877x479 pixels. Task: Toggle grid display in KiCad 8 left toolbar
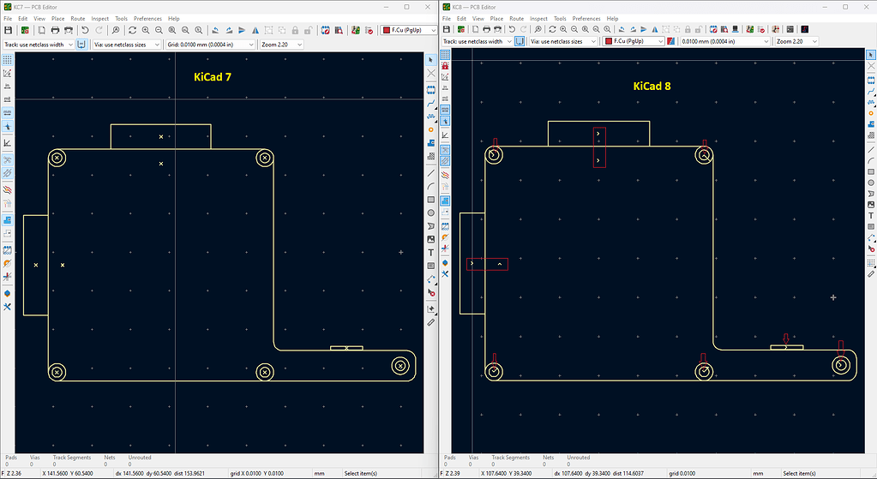coord(445,54)
